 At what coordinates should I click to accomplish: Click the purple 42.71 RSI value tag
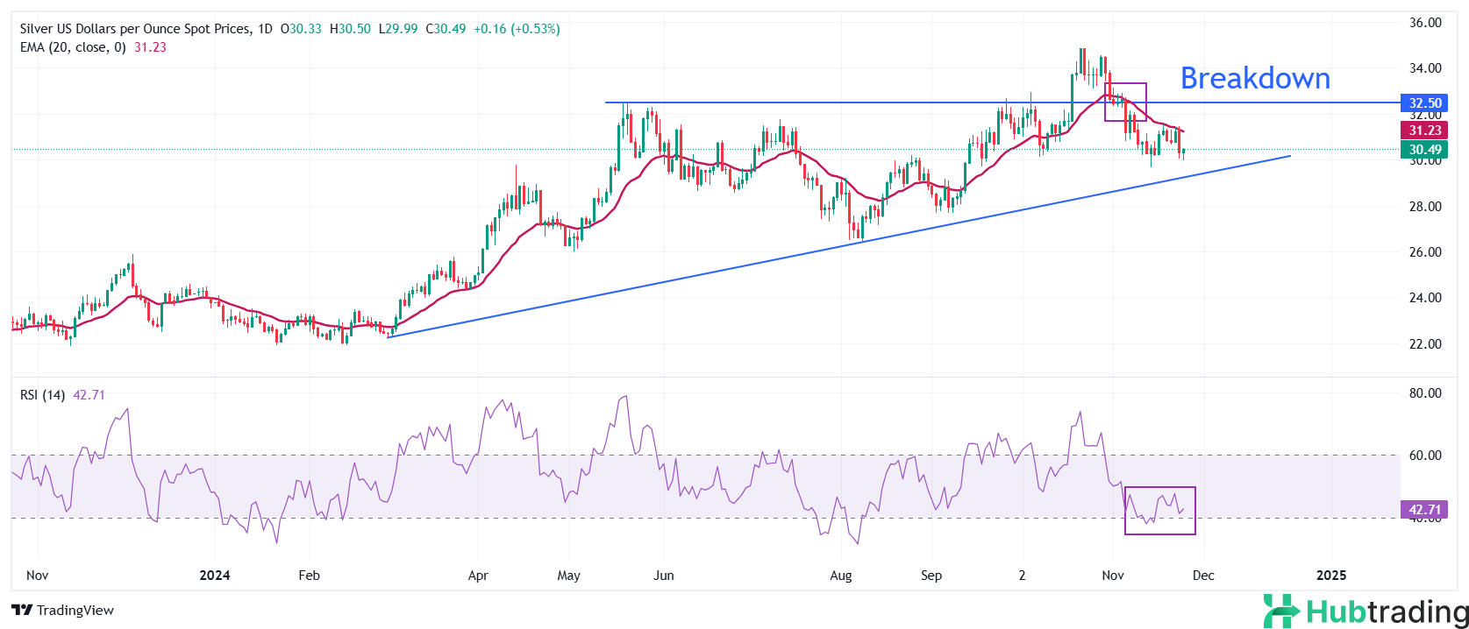(x=1425, y=510)
